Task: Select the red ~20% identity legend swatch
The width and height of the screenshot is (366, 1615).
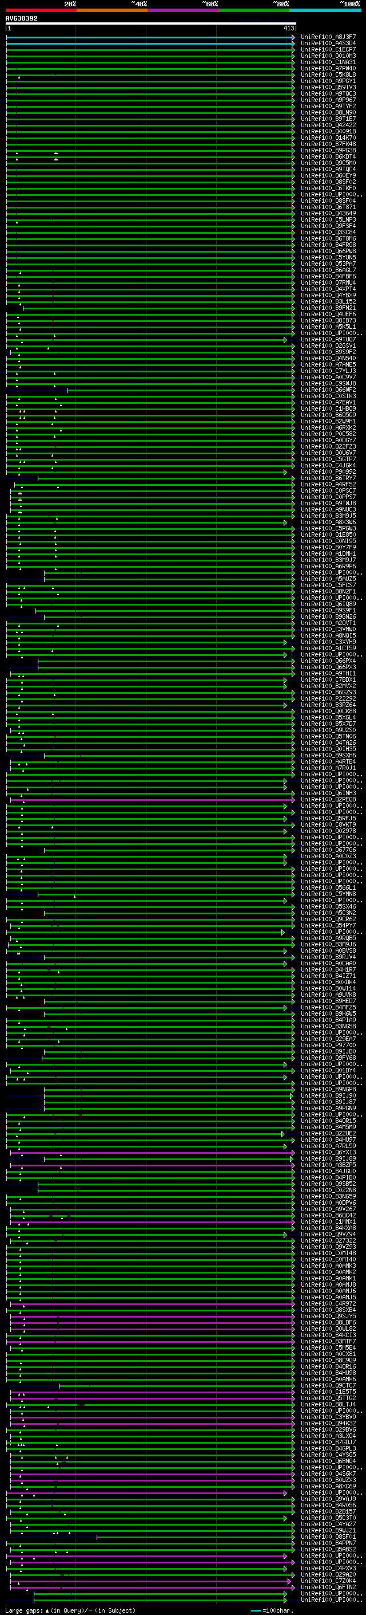Action: click(41, 10)
